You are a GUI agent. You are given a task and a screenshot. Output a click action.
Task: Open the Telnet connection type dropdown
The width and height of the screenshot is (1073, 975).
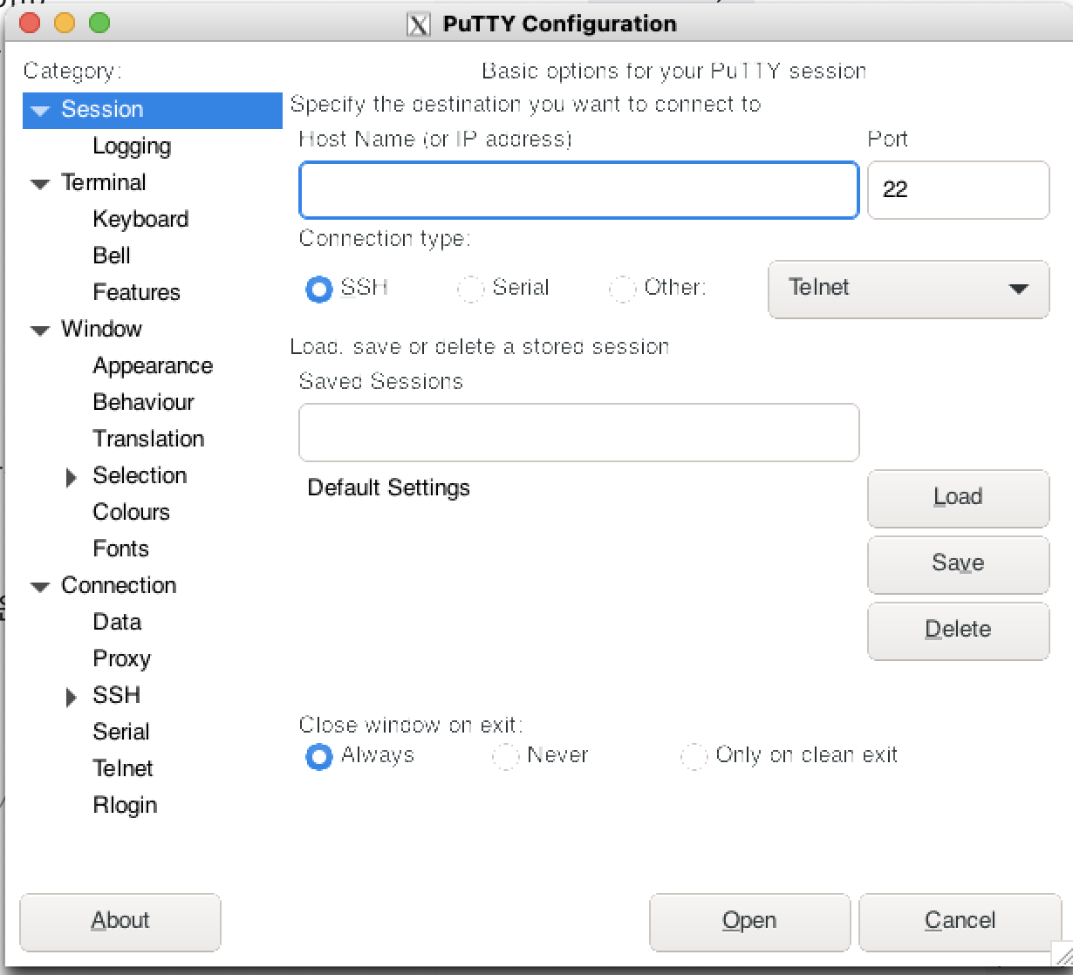(x=908, y=289)
